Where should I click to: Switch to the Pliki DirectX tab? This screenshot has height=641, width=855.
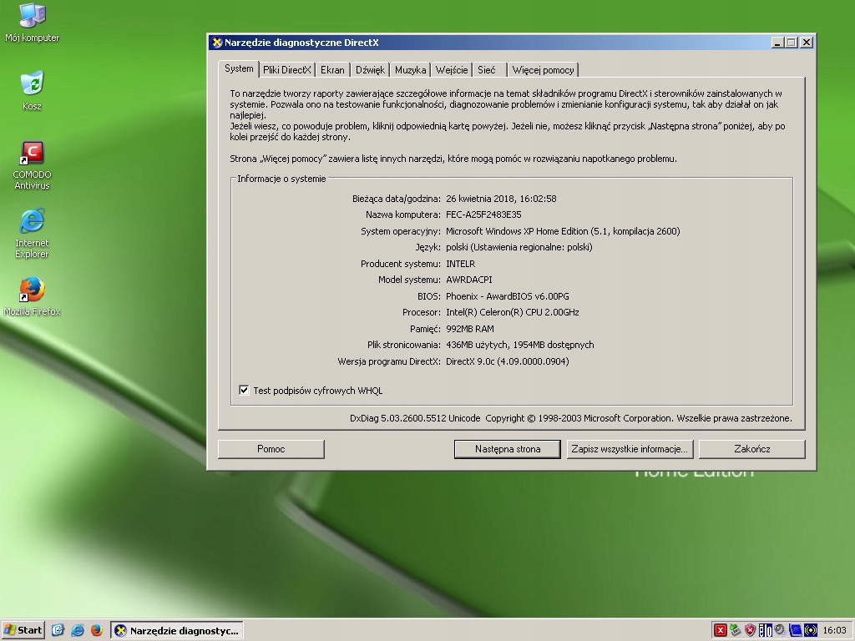pyautogui.click(x=287, y=70)
